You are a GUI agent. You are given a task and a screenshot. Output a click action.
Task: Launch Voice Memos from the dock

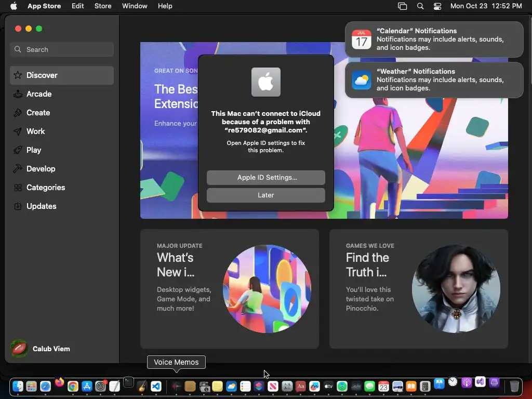click(177, 386)
